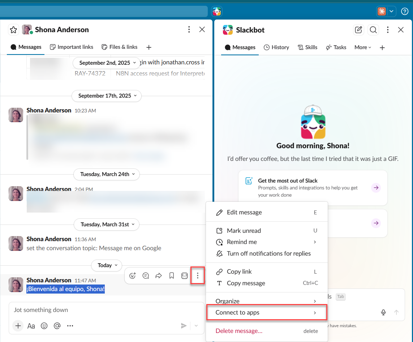Click the orange app icon in top bar
Screen dimensions: 413x342
[x=382, y=11]
